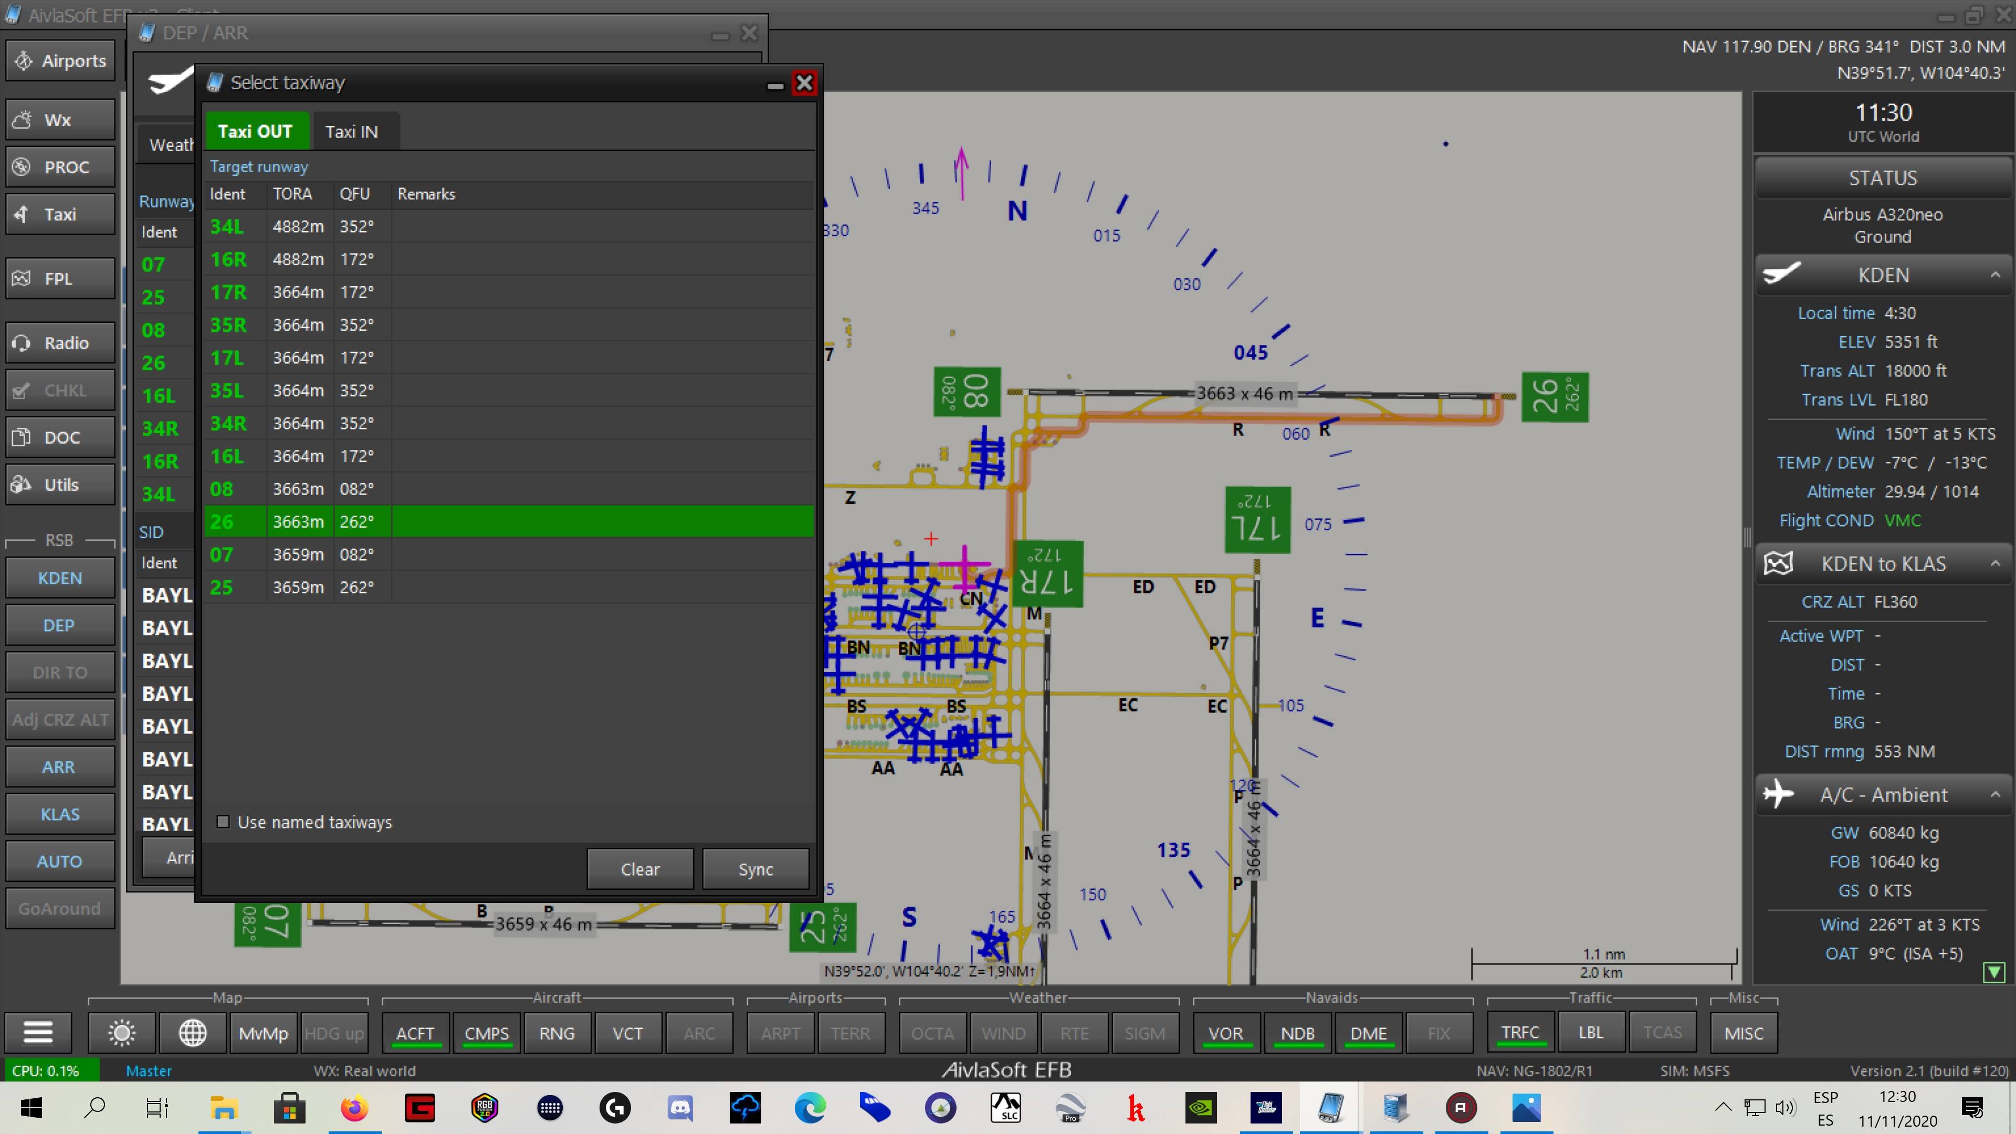The image size is (2016, 1134).
Task: Open the hamburger main menu button
Action: 38,1033
